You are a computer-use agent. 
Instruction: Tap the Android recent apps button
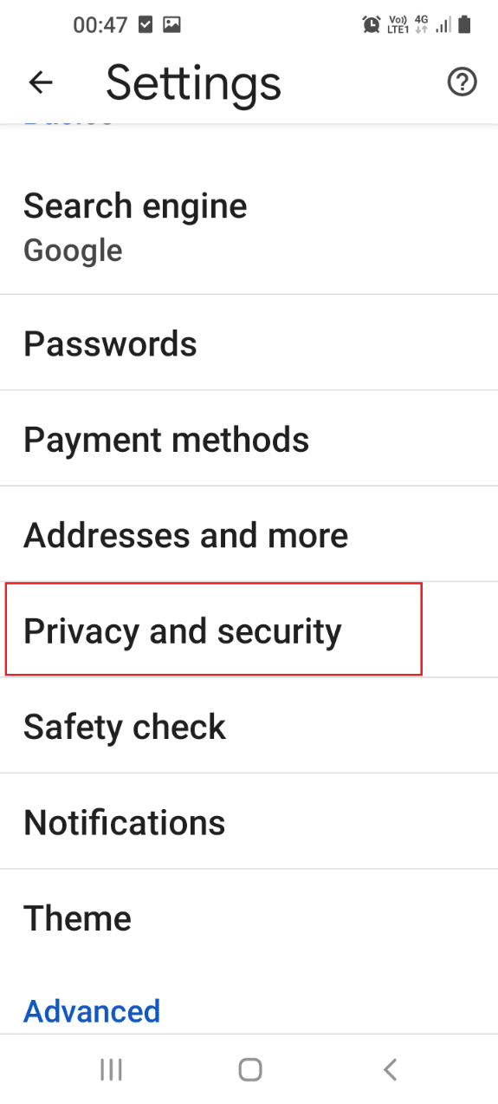pyautogui.click(x=111, y=1069)
